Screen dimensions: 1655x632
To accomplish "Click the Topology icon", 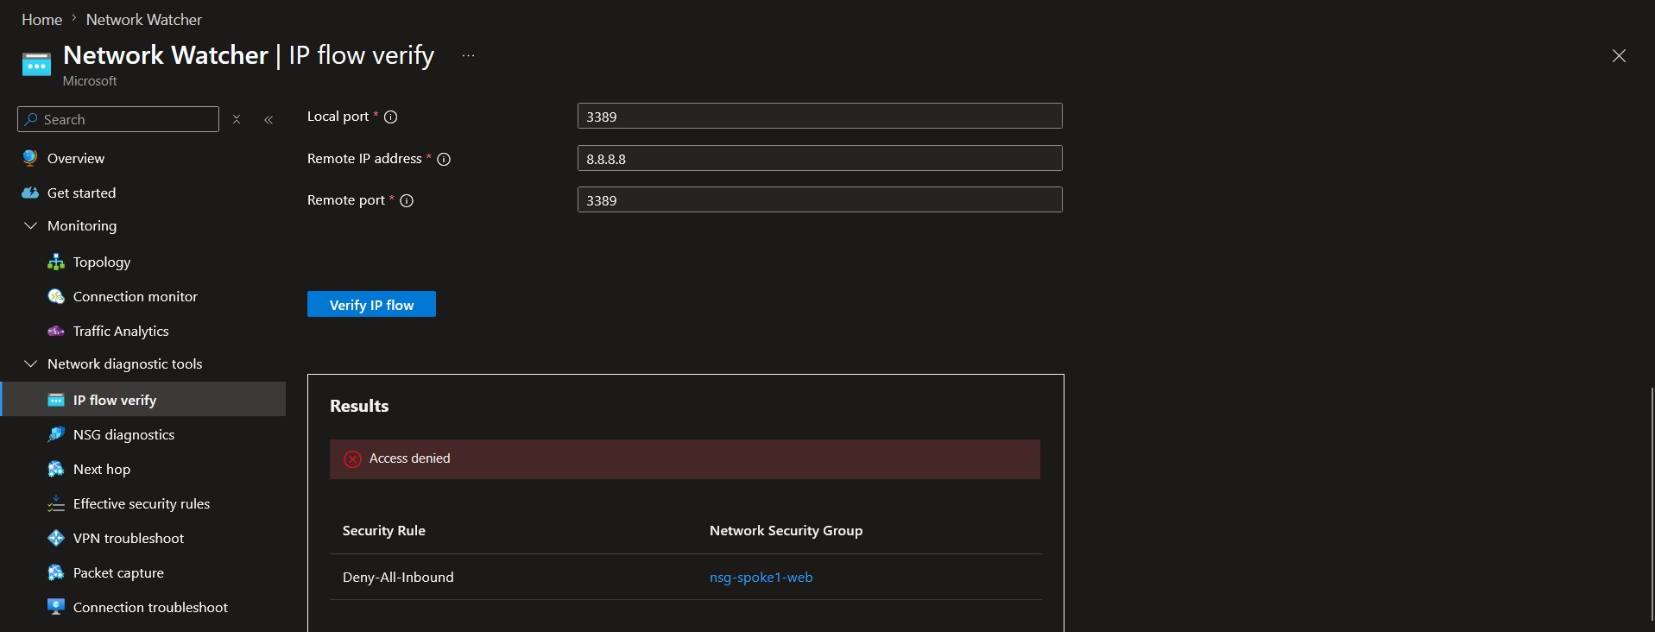I will tap(56, 262).
